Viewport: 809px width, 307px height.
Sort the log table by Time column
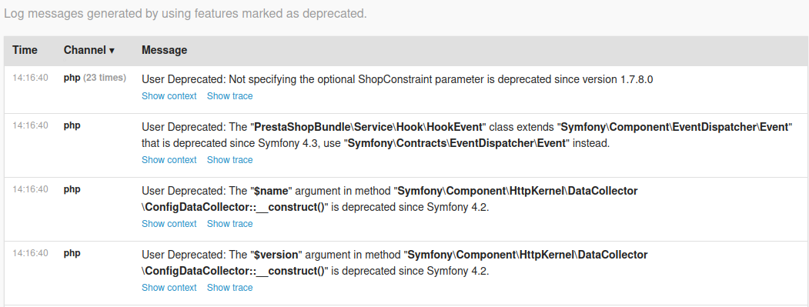coord(25,50)
